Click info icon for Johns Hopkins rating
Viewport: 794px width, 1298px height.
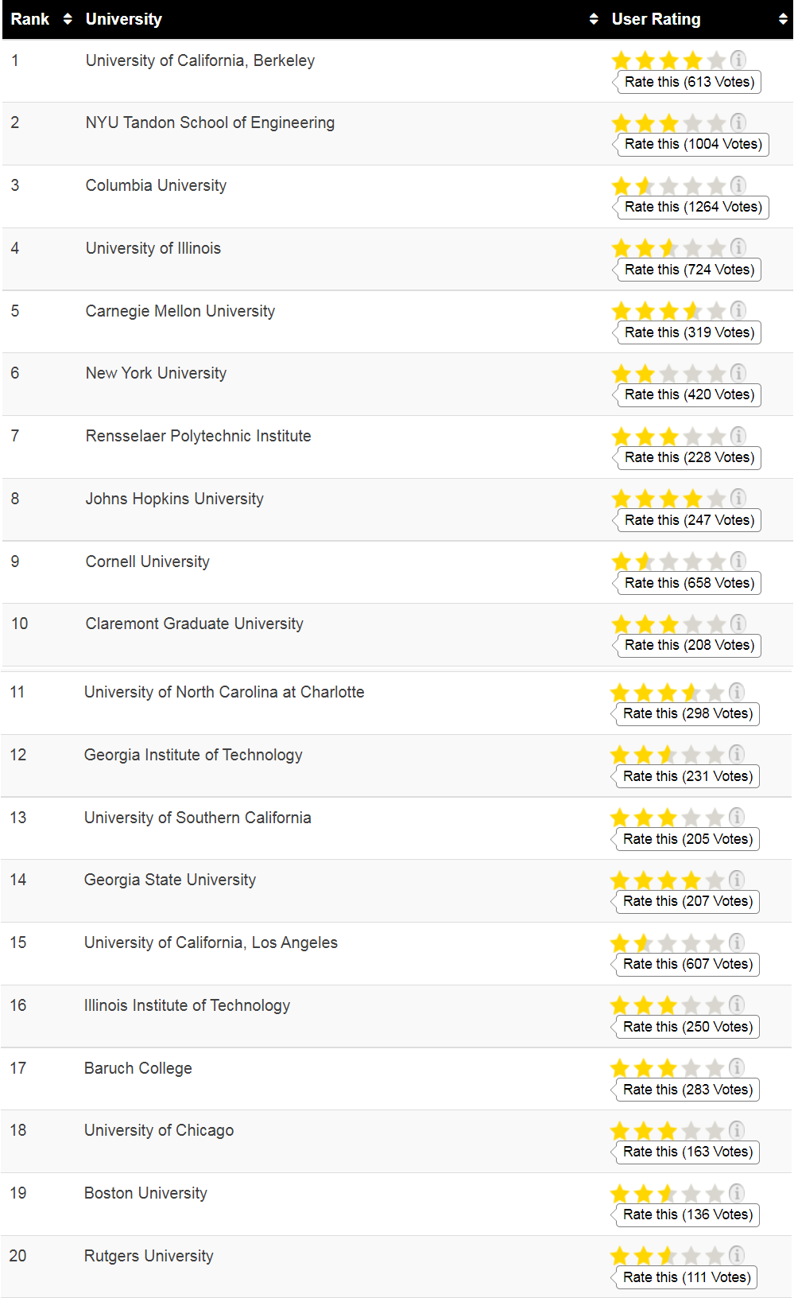(x=738, y=498)
